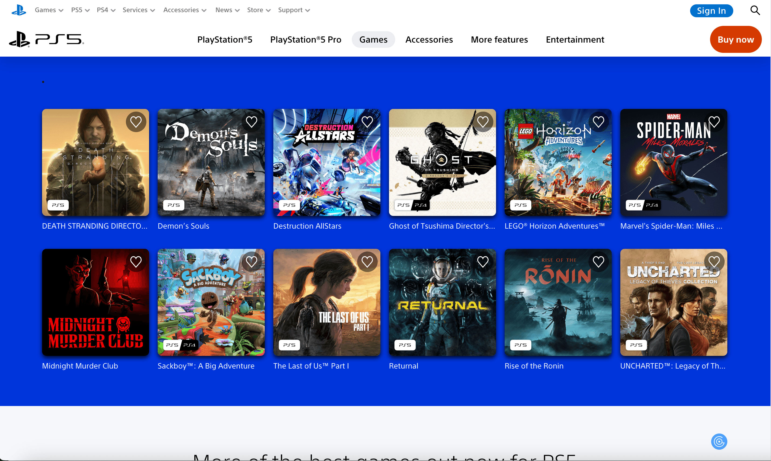
Task: Click the PS4 badge on Ghost of Tsushima
Action: pos(421,205)
